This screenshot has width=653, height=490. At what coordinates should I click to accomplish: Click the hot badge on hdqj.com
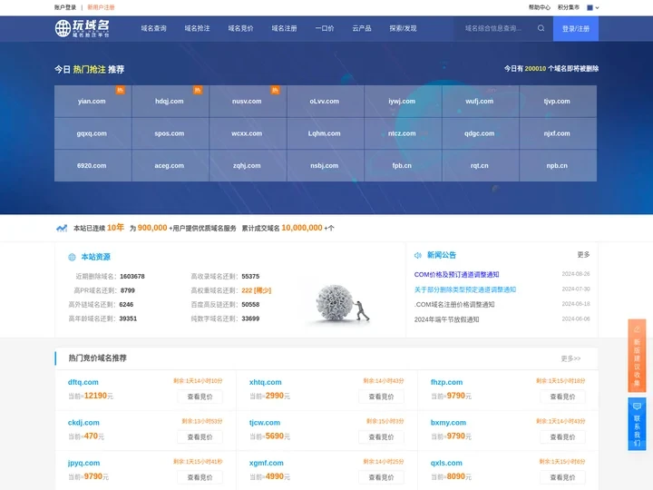tap(198, 90)
